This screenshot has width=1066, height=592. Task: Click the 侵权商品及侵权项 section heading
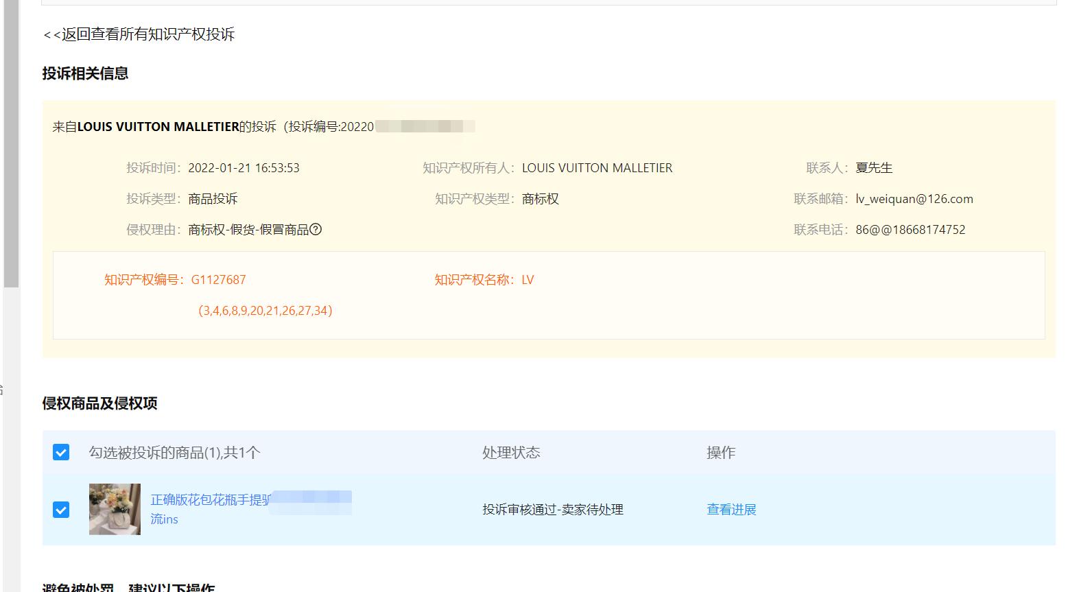99,404
